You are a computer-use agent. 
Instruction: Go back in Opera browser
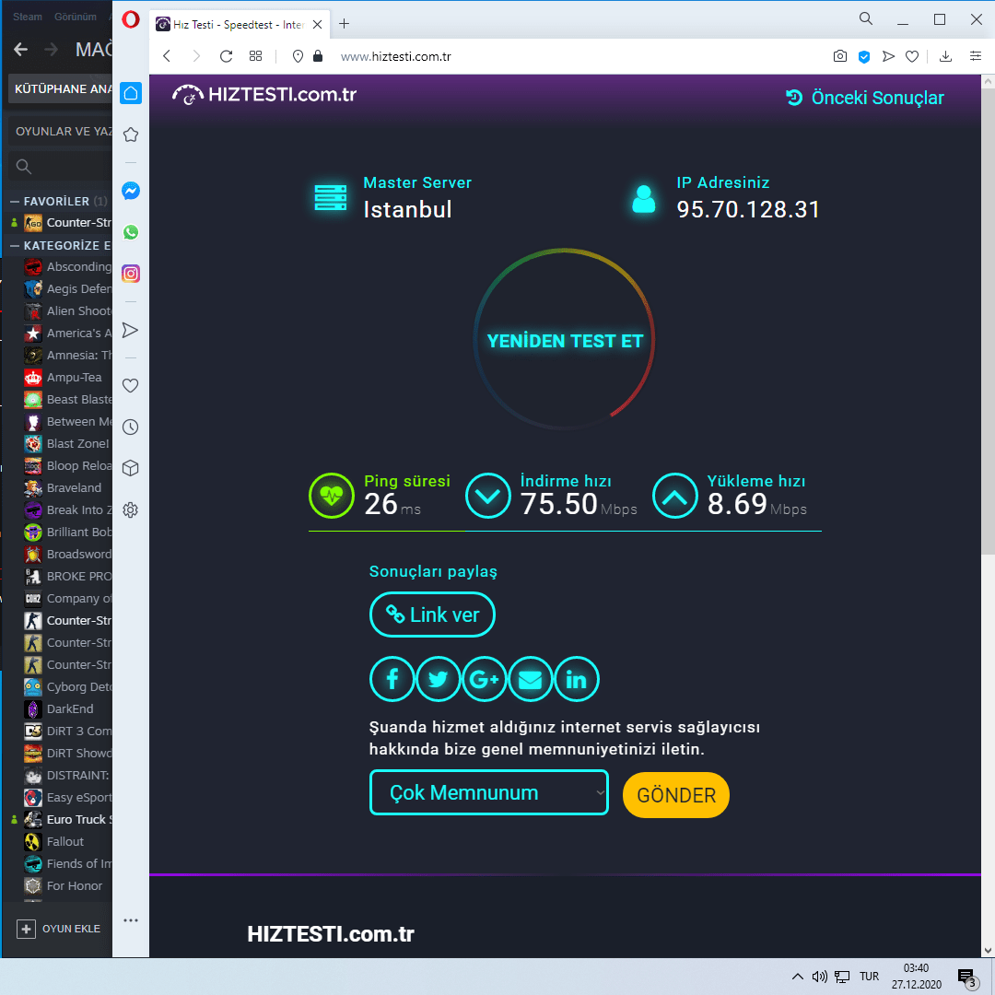(167, 56)
